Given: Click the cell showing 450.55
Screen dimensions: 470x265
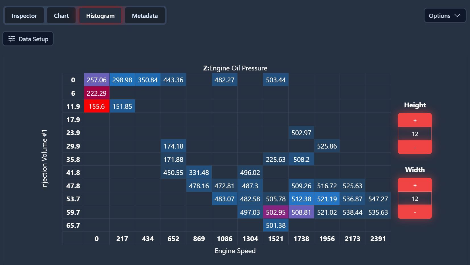Looking at the screenshot, I should coord(173,172).
